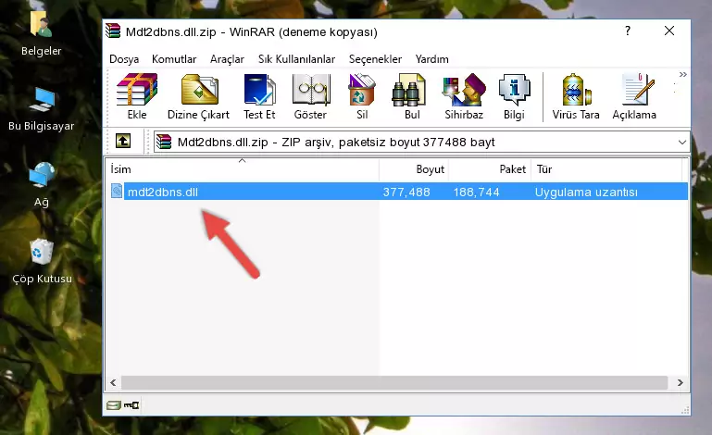This screenshot has width=712, height=435.
Task: Close the WinRAR window
Action: click(668, 31)
